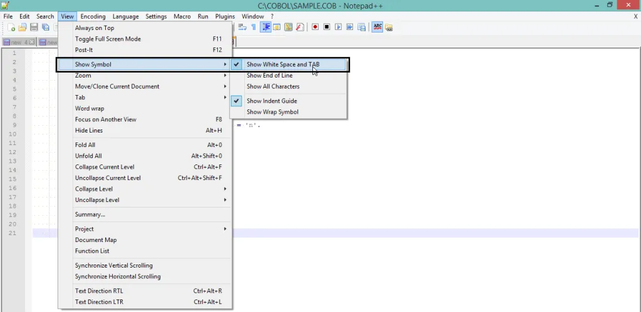This screenshot has height=312, width=641.
Task: Toggle the ABC spell check icon
Action: [377, 27]
